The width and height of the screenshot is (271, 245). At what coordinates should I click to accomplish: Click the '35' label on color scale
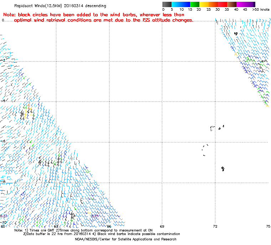[x=227, y=10]
